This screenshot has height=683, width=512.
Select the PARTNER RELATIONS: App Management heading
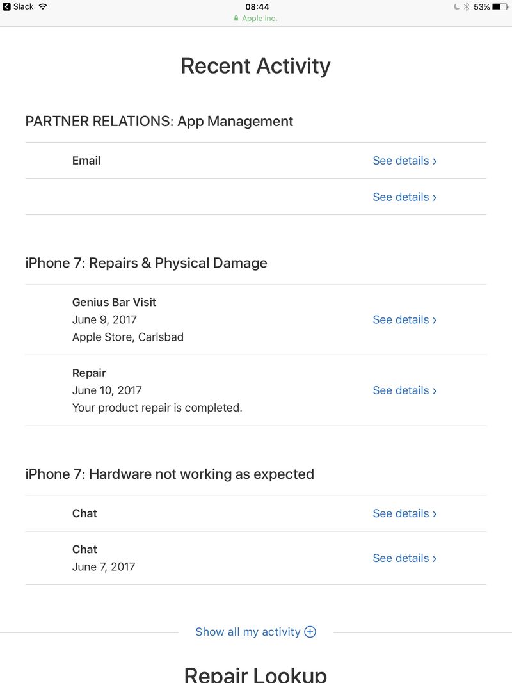tap(159, 121)
